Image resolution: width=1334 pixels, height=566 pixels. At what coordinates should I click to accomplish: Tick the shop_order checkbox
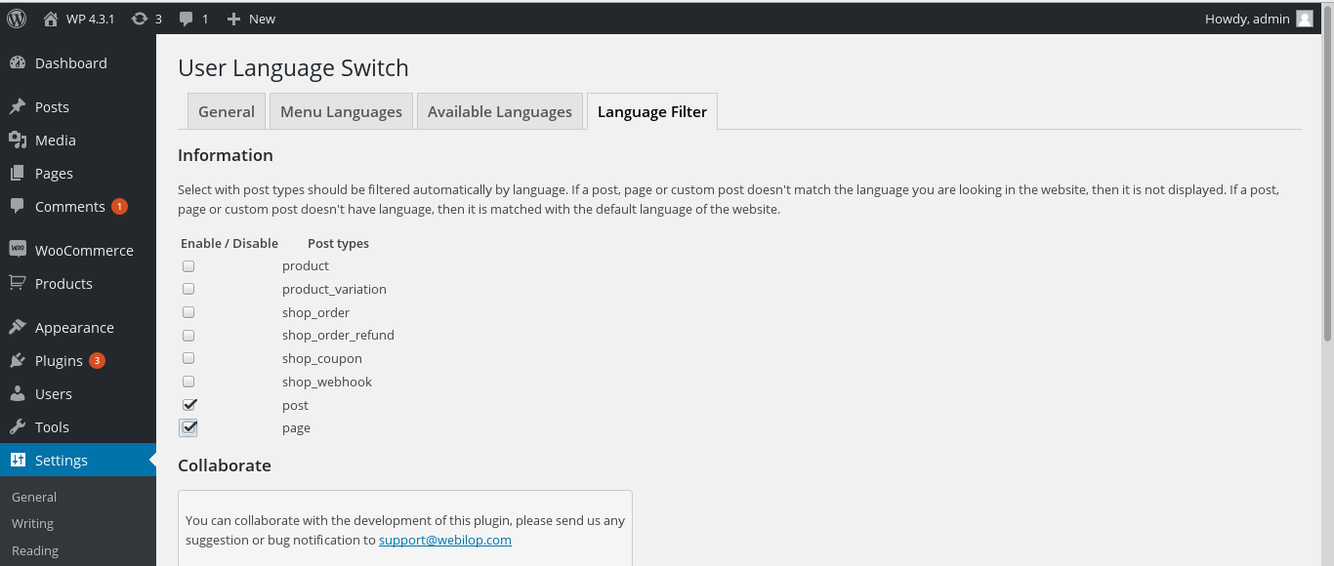pyautogui.click(x=188, y=312)
